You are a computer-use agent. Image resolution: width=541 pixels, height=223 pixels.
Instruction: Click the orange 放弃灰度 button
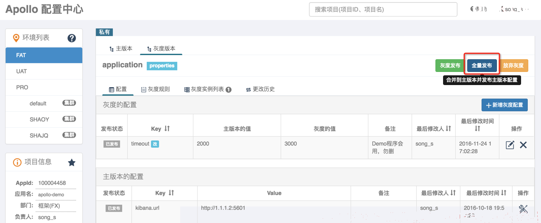pos(513,66)
